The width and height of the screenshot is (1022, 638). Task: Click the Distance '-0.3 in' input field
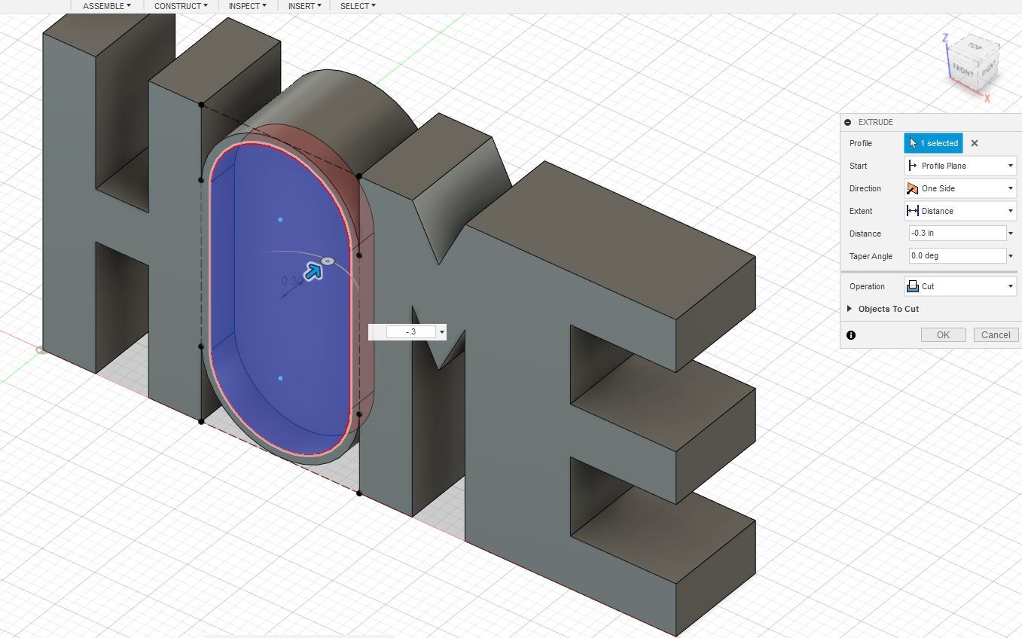click(x=957, y=234)
